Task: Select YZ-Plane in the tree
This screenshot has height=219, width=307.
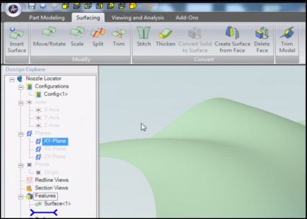Action: (x=55, y=149)
